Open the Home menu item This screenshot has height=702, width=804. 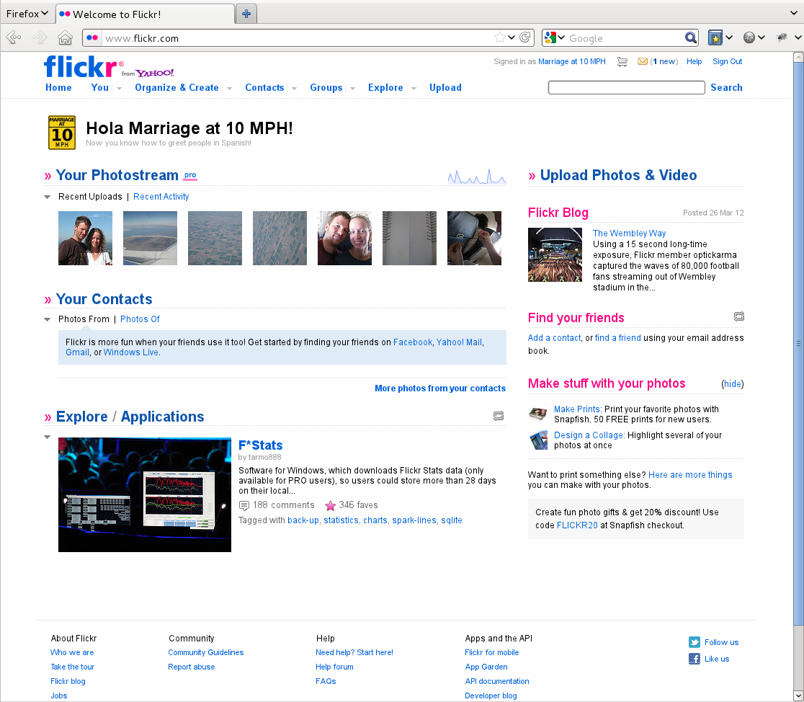tap(58, 88)
